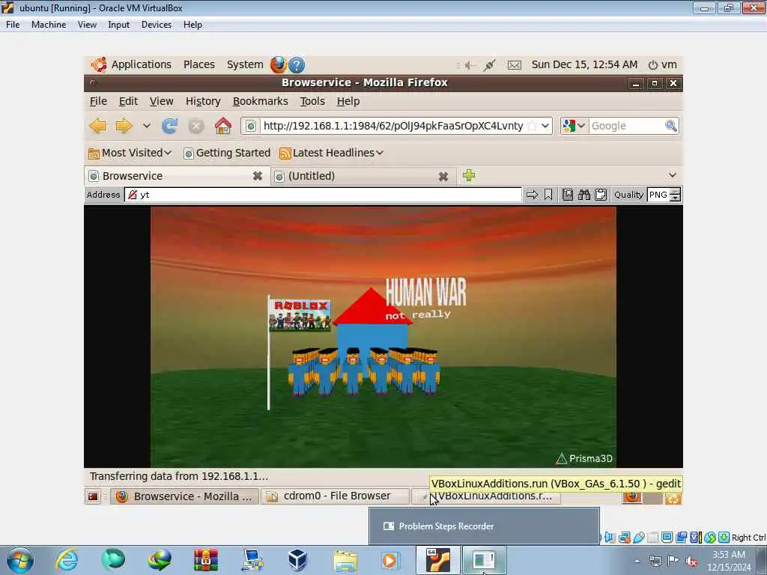Open the Firefox History menu
This screenshot has height=575, width=767.
point(203,101)
